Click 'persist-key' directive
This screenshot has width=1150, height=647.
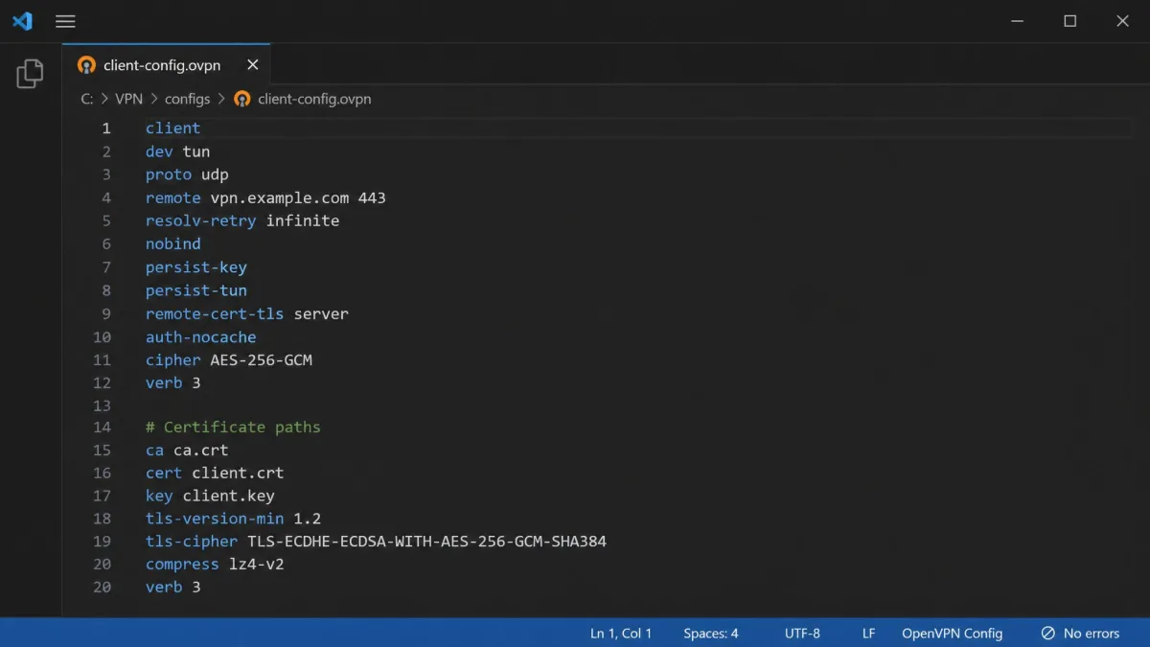(x=196, y=267)
